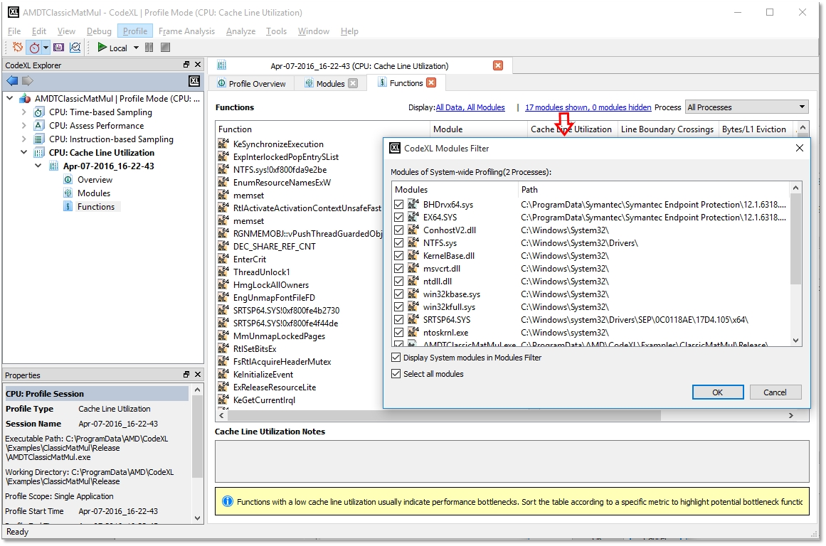Click the KeSynchronizeExecution function icon
Screen dimensions: 826x546
pyautogui.click(x=223, y=143)
